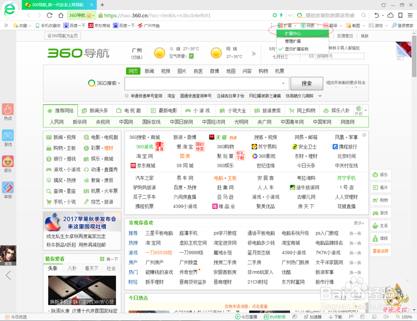Open 更多 in 发现你喜欢
Image resolution: width=417 pixels, height=321 pixels.
[359, 223]
